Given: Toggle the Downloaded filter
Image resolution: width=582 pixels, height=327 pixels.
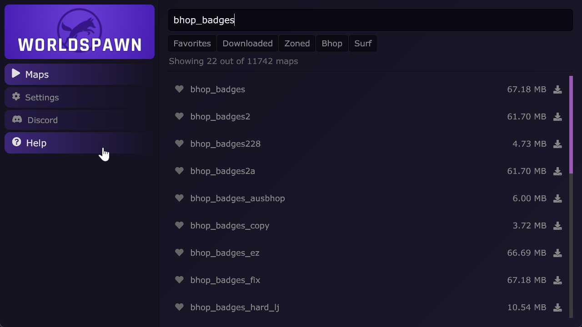Looking at the screenshot, I should click(x=247, y=44).
